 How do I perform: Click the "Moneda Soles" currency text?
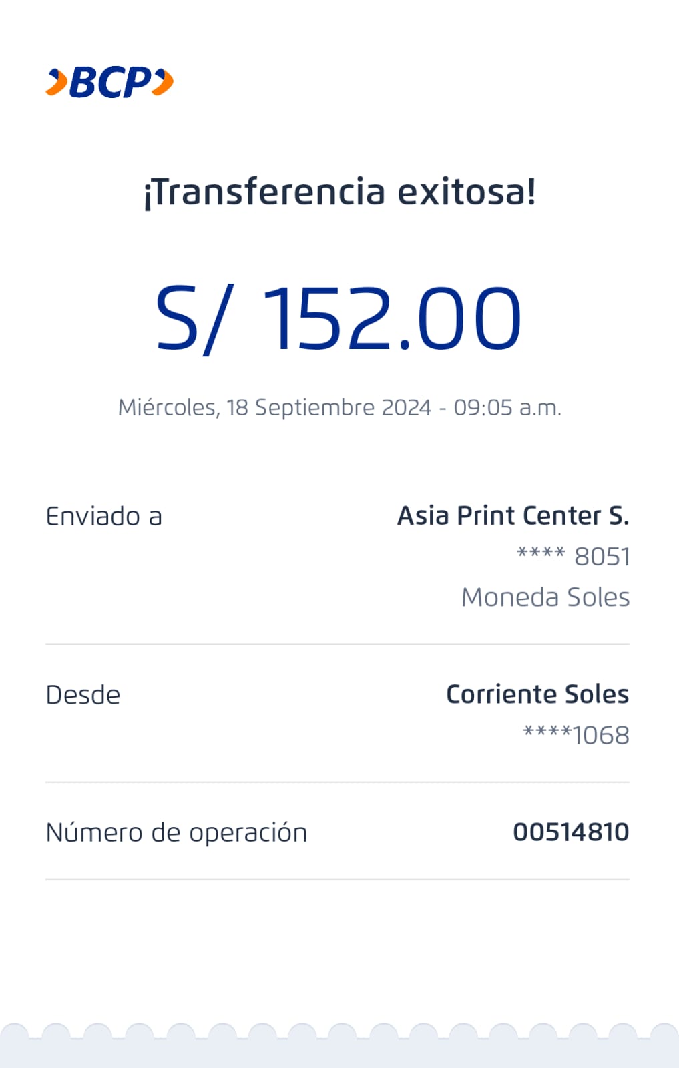pyautogui.click(x=545, y=597)
